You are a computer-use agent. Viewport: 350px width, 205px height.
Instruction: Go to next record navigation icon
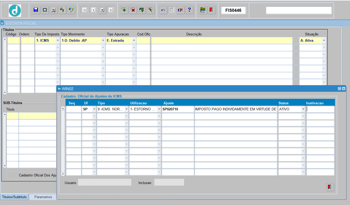(102, 10)
